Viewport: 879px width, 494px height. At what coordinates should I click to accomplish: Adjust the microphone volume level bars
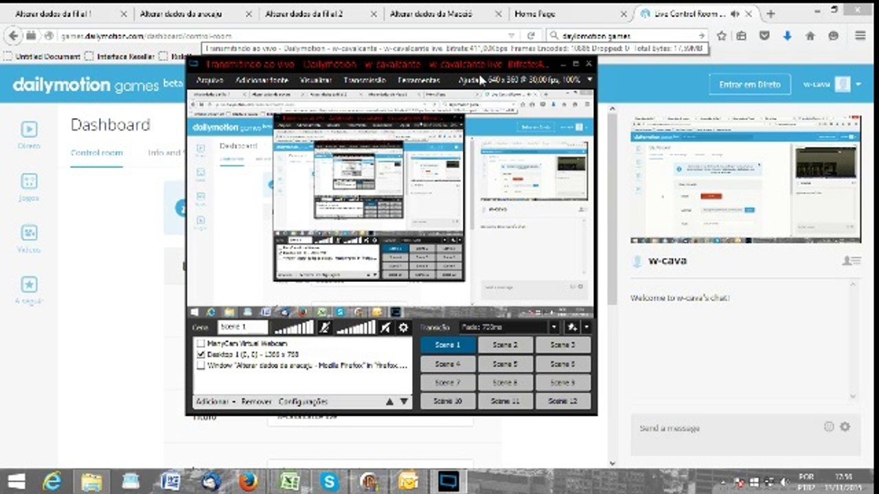click(x=294, y=327)
